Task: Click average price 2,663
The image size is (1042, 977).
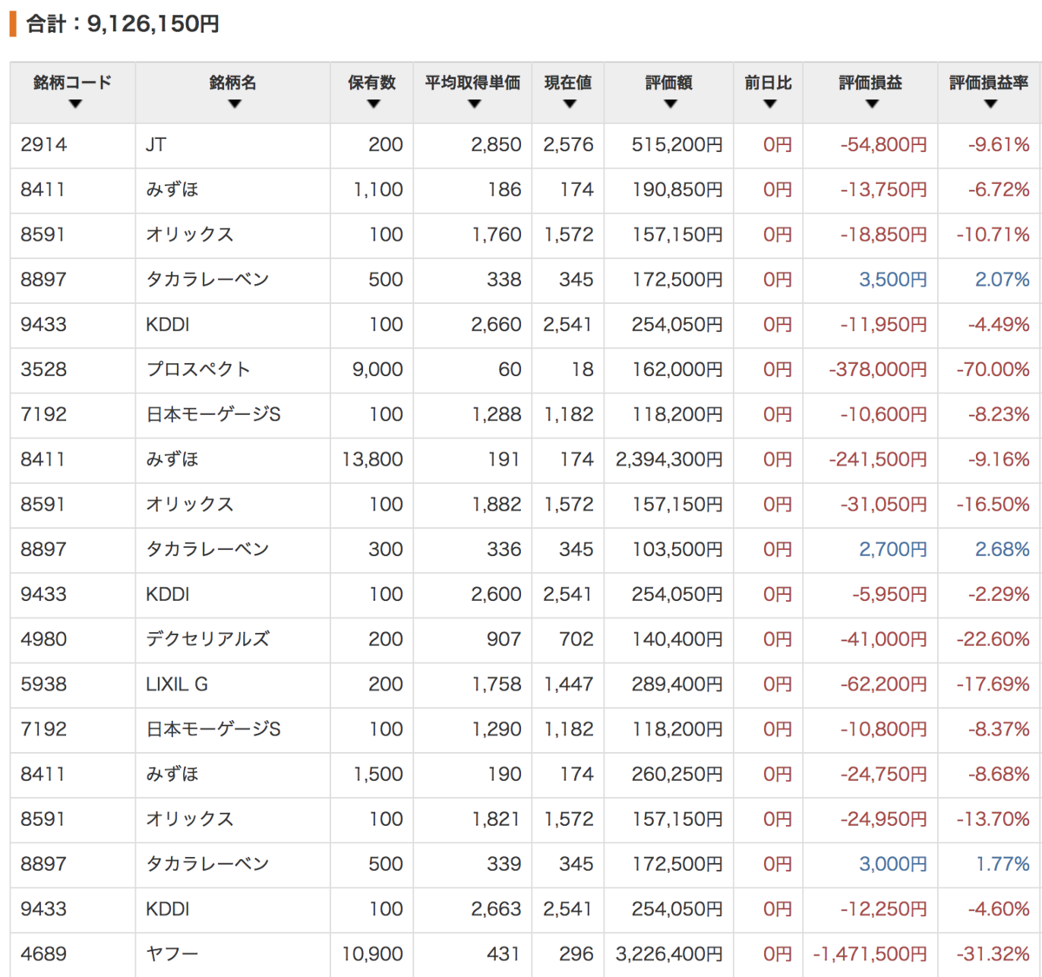Action: 497,909
